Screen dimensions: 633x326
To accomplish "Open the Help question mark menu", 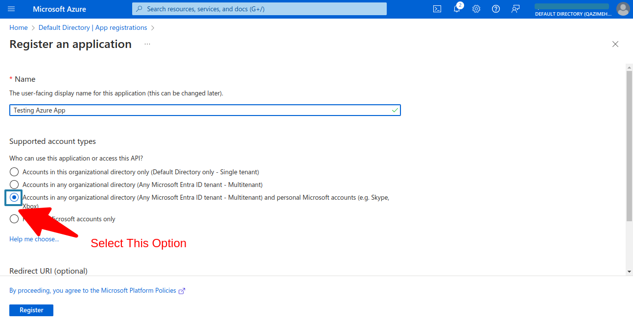I will [x=496, y=9].
